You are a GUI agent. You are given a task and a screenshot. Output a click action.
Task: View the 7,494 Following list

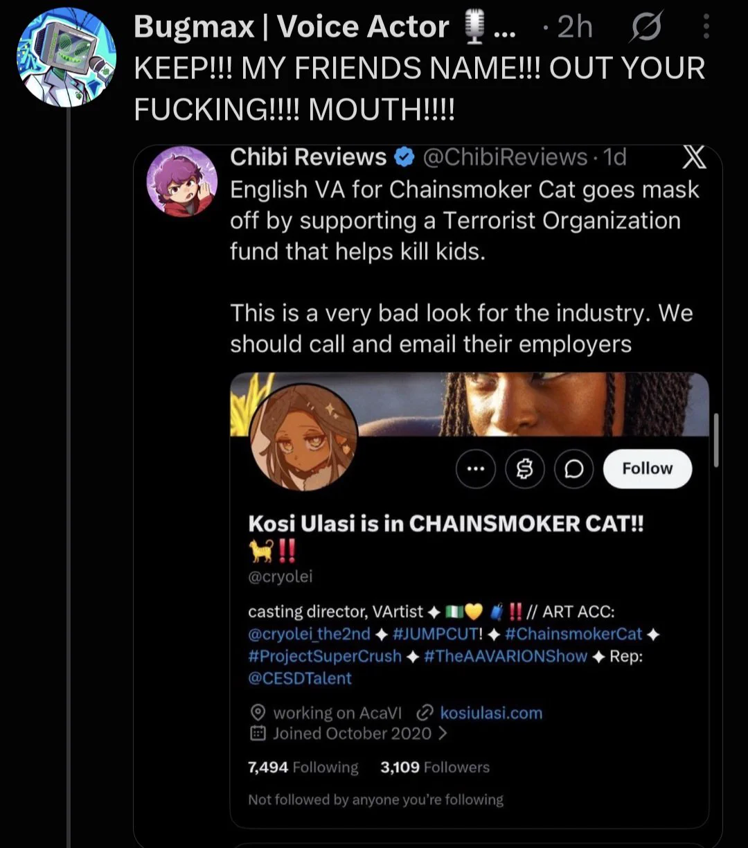point(303,767)
